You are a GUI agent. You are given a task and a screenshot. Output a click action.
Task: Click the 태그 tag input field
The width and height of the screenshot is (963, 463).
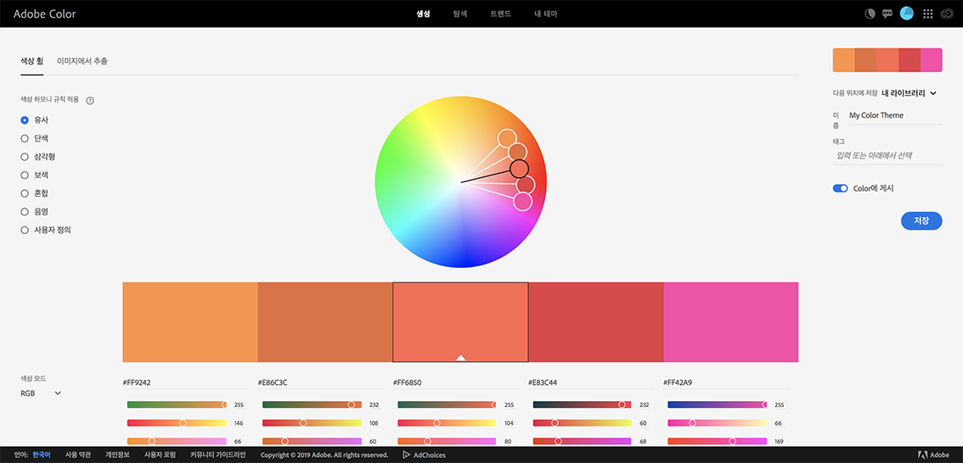888,156
